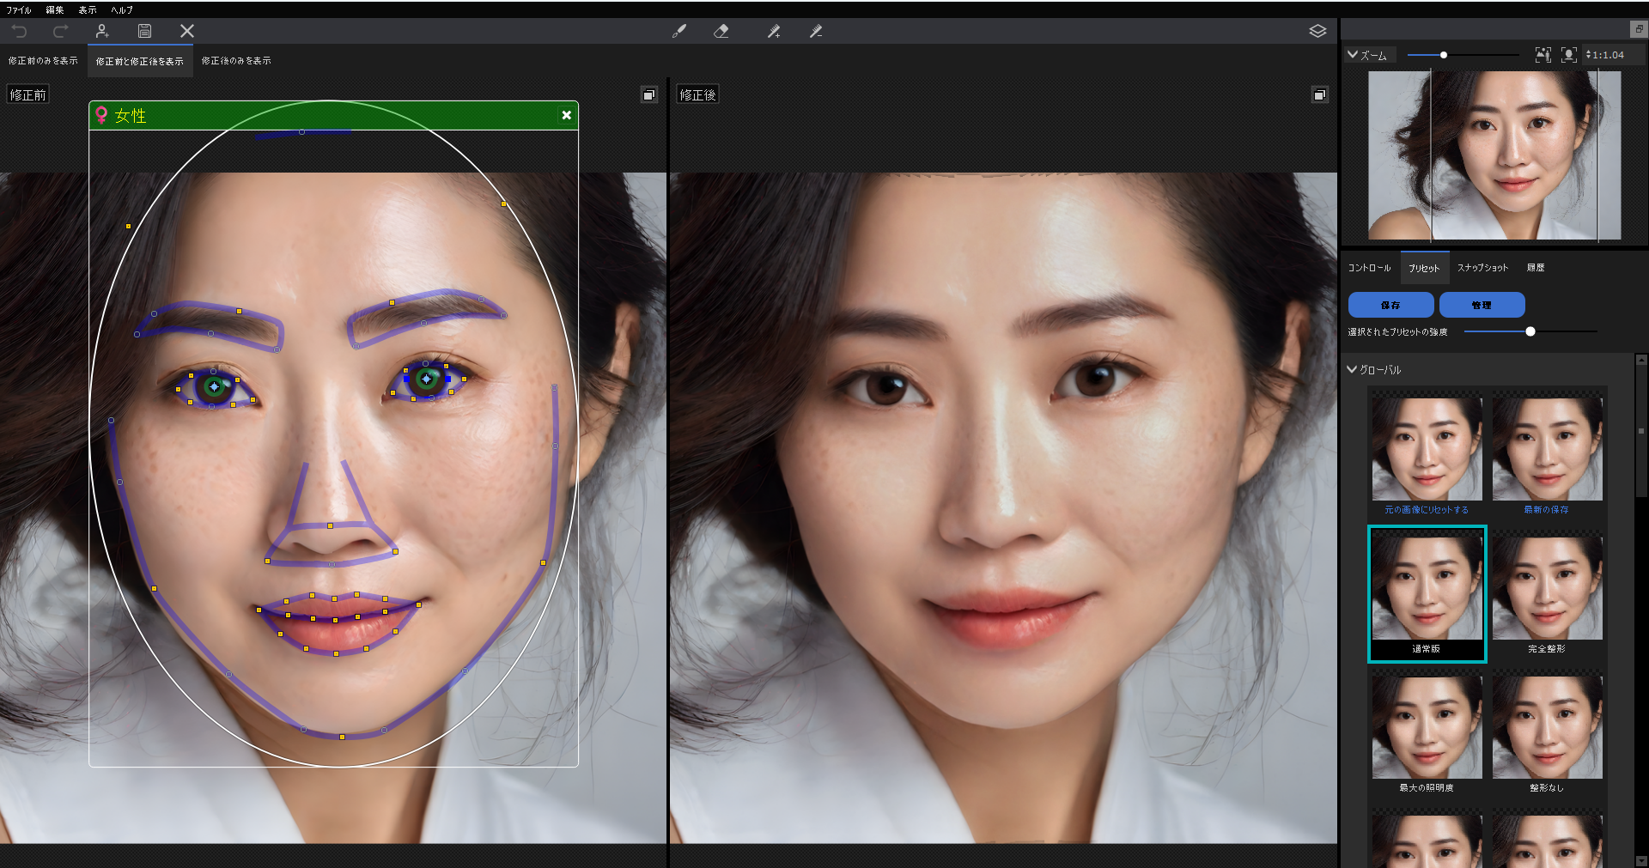Viewport: 1649px width, 868px height.
Task: Collapse the ズーム section
Action: click(x=1353, y=55)
